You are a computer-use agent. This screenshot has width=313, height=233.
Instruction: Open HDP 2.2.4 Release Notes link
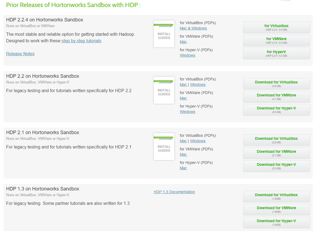(20, 54)
